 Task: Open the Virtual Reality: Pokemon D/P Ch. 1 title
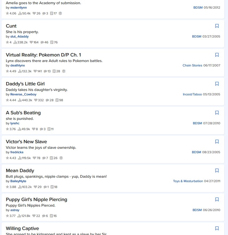coord(43,55)
